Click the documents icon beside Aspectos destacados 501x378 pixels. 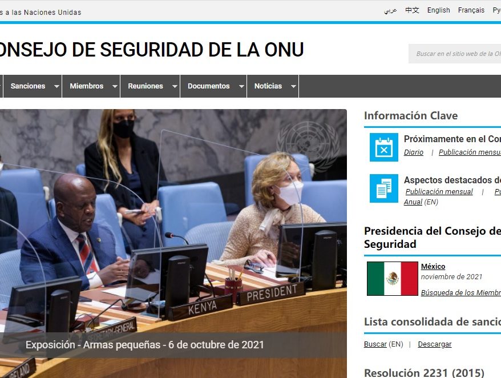click(383, 187)
